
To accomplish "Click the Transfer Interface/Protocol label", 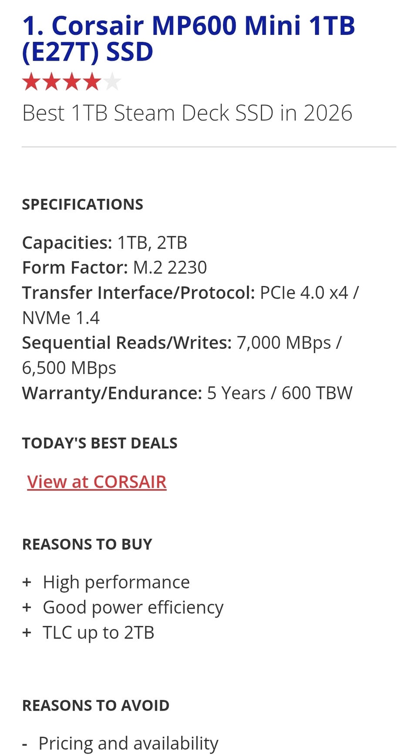I will point(138,293).
